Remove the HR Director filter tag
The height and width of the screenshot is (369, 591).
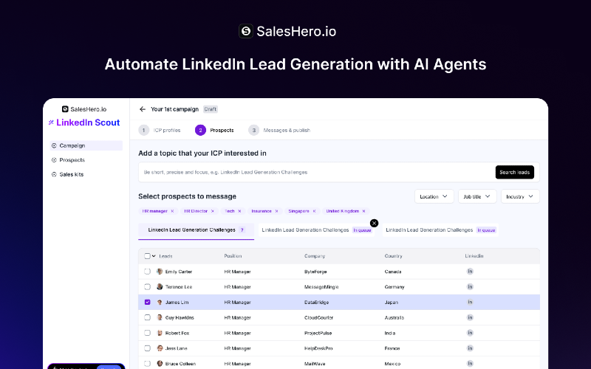[213, 211]
